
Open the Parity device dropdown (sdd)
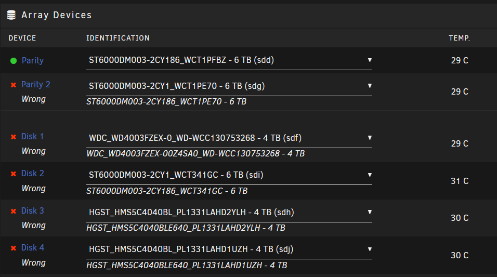tap(229, 60)
